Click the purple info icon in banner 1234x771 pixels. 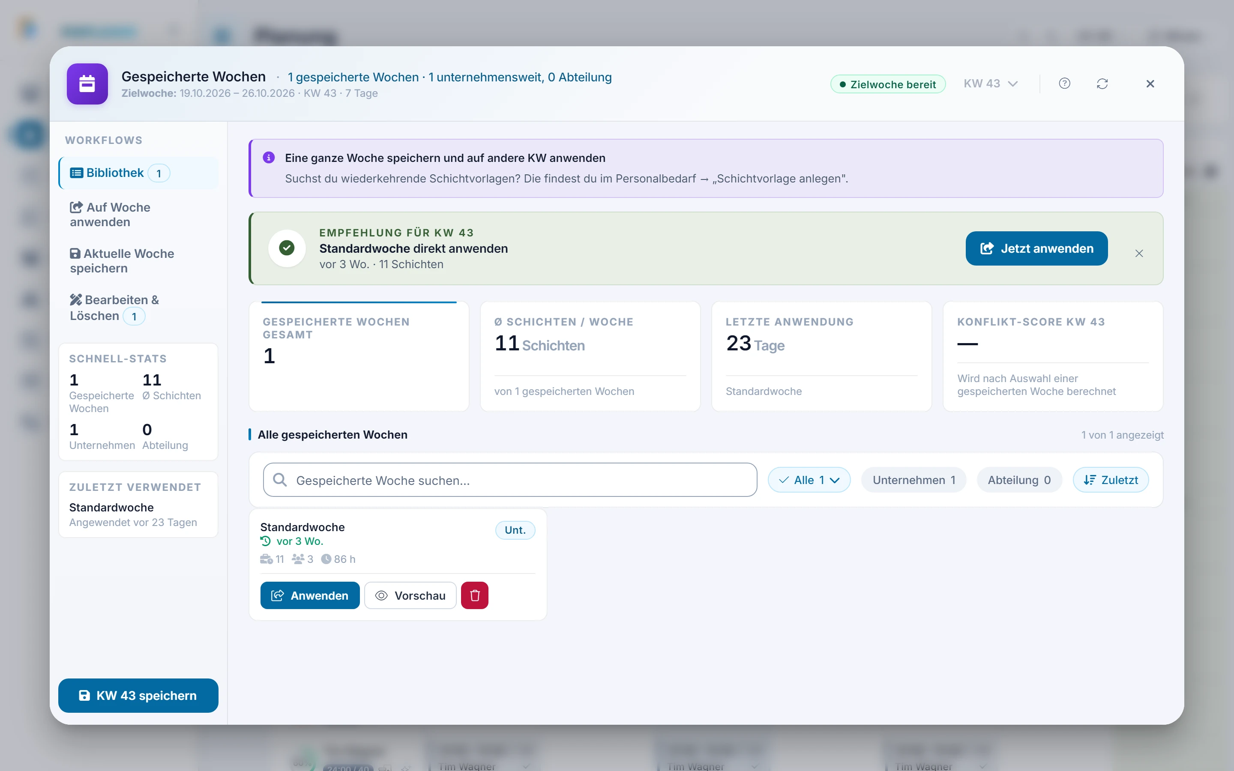click(x=269, y=158)
